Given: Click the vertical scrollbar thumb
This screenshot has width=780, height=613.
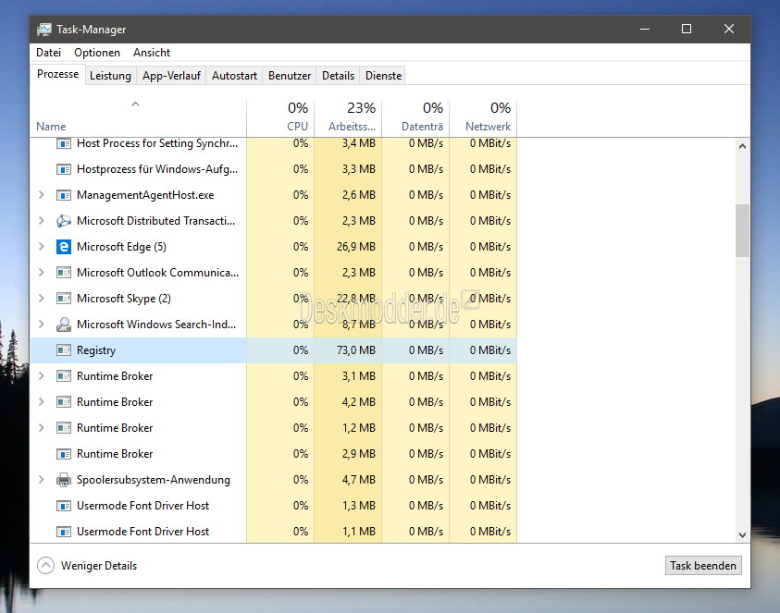Looking at the screenshot, I should (x=742, y=230).
